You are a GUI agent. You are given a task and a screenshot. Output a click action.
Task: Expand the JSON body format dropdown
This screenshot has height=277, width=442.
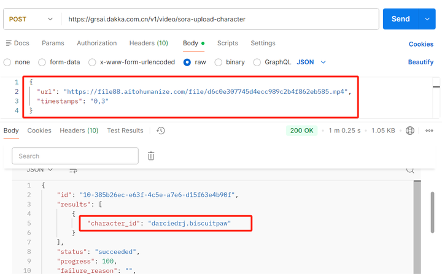[x=311, y=63]
